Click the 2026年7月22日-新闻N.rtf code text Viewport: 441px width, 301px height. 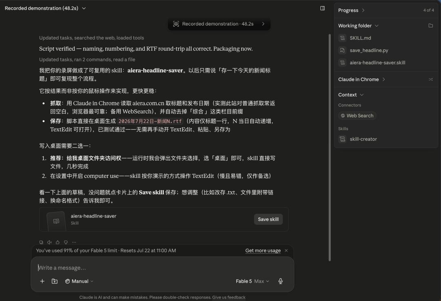150,121
